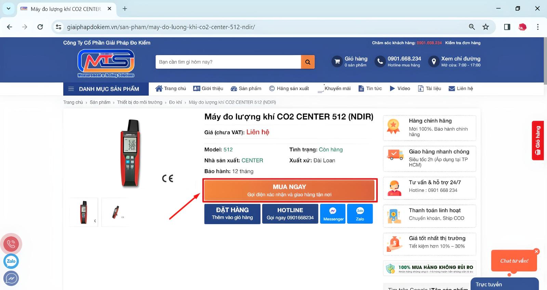Click Sản phẩm breadcrumb link
Viewport: 547px width, 290px height.
point(100,102)
